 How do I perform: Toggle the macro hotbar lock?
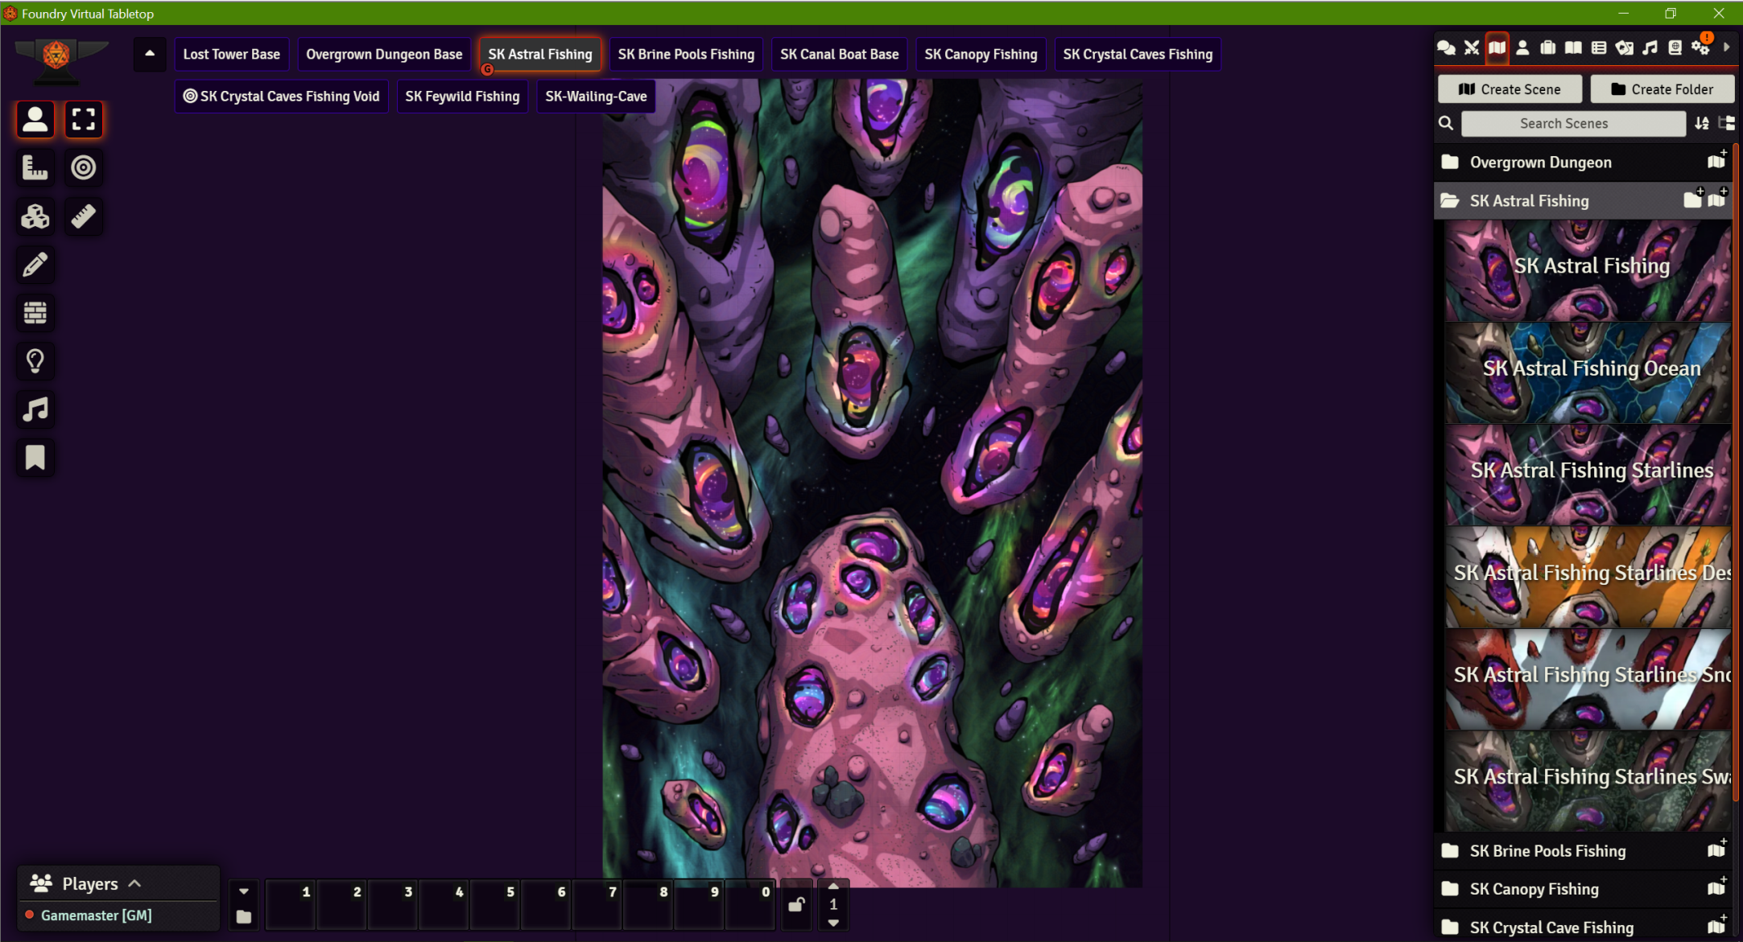796,904
